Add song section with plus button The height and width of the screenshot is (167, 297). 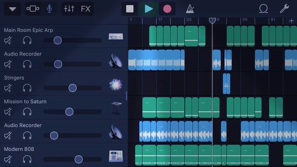(x=291, y=21)
